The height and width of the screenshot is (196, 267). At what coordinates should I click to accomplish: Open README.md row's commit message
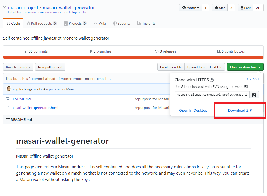(152, 99)
